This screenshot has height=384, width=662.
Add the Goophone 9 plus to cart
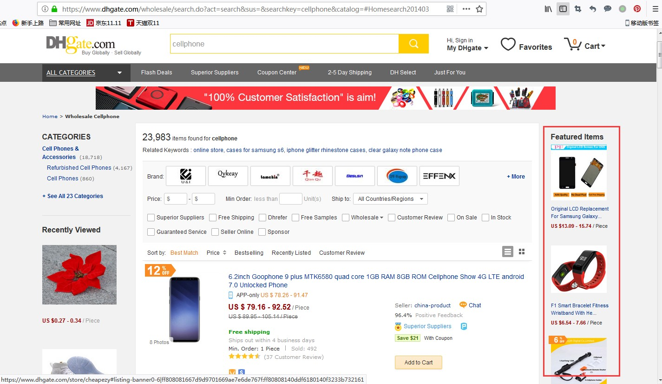[x=418, y=363]
